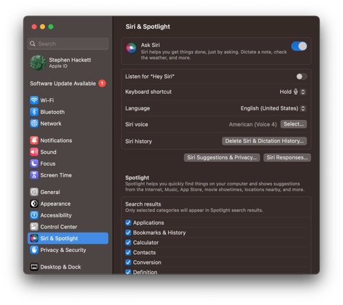
Task: Click the Screen Time hourglass icon
Action: tap(34, 175)
